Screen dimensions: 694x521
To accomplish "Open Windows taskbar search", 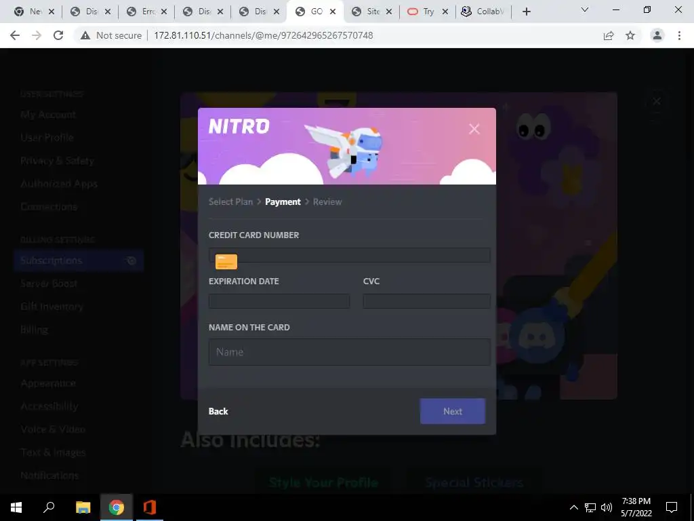I will tap(49, 507).
